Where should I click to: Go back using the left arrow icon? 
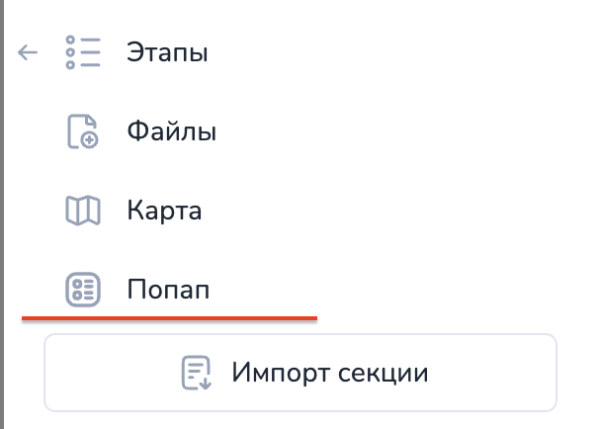click(x=28, y=52)
